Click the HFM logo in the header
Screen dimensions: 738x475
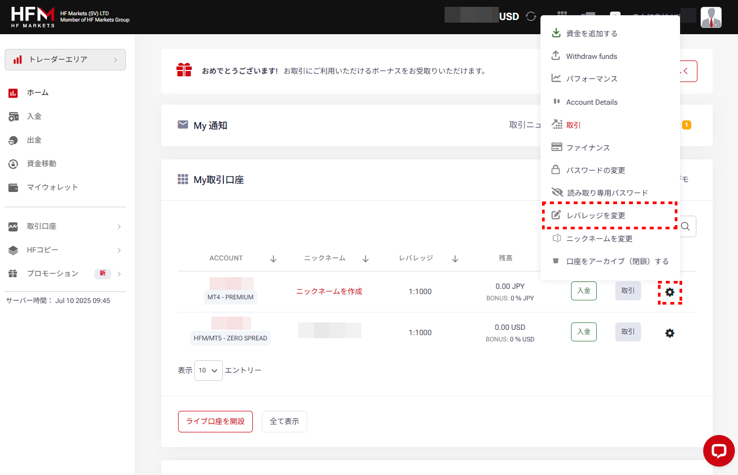(33, 17)
